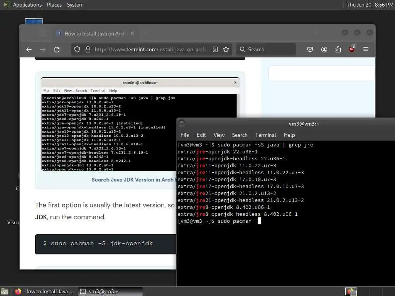Click show desktop icon in bottom panel
The width and height of the screenshot is (395, 296).
(x=5, y=292)
